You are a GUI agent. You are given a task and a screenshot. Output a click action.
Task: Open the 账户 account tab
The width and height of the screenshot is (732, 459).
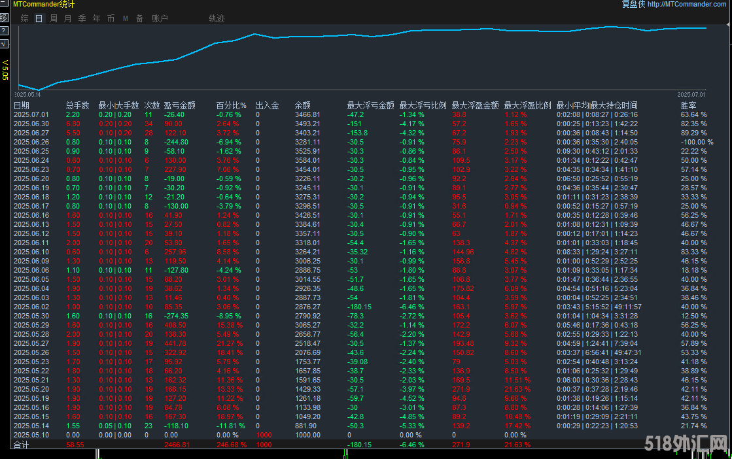(x=160, y=18)
